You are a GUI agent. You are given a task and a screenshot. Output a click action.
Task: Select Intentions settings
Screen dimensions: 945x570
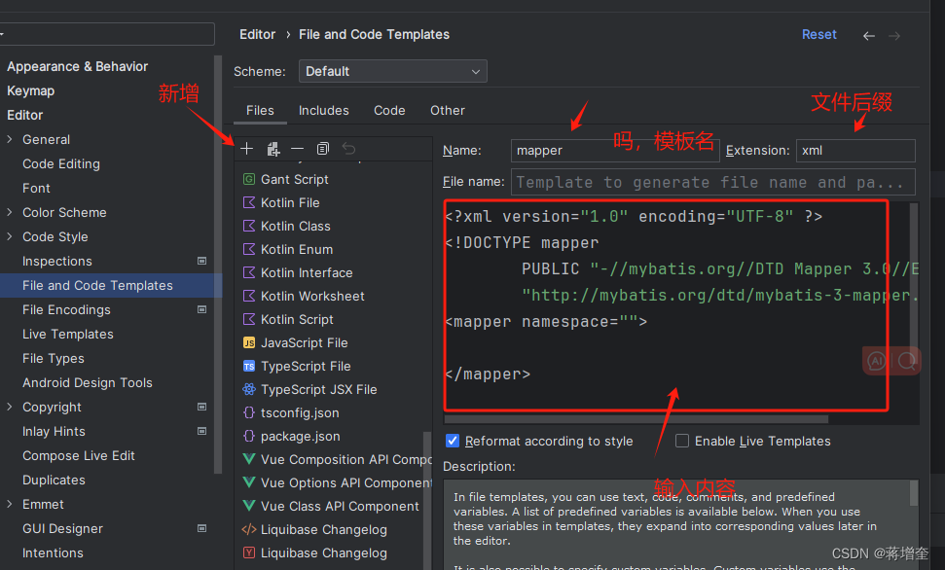pos(53,553)
